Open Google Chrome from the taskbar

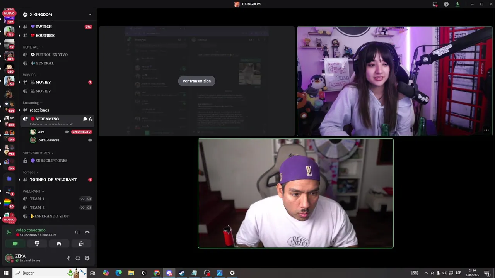[157, 273]
